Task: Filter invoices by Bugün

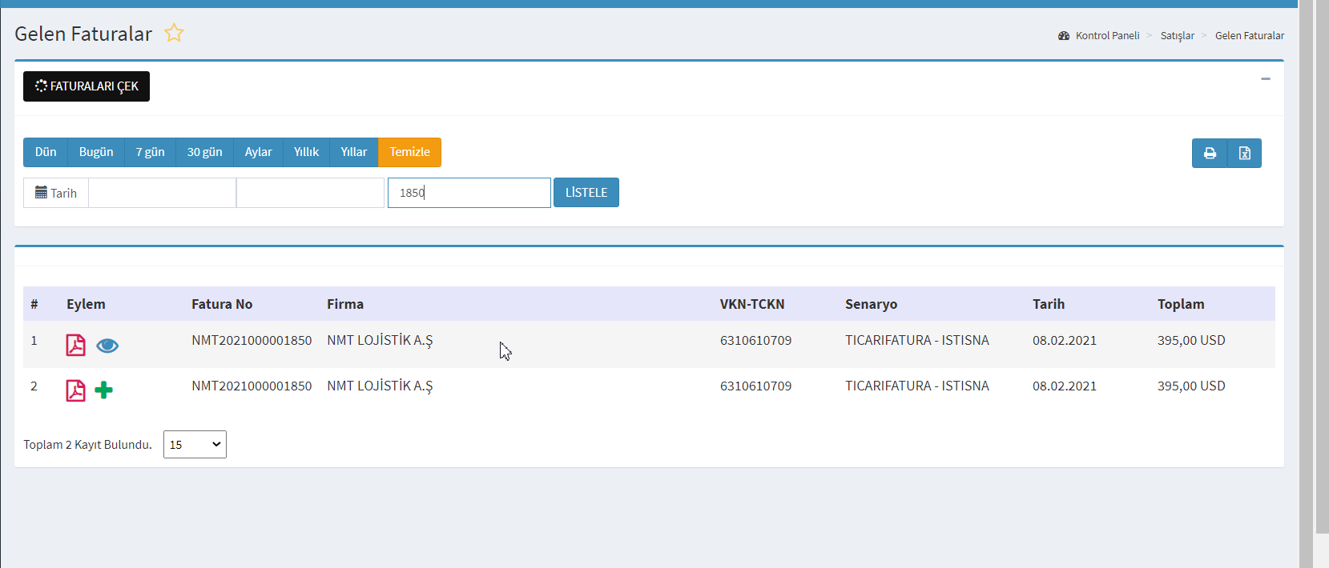Action: tap(96, 152)
